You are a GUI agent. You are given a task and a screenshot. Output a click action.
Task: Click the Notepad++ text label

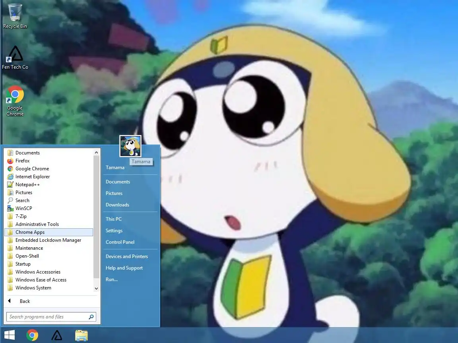point(27,184)
